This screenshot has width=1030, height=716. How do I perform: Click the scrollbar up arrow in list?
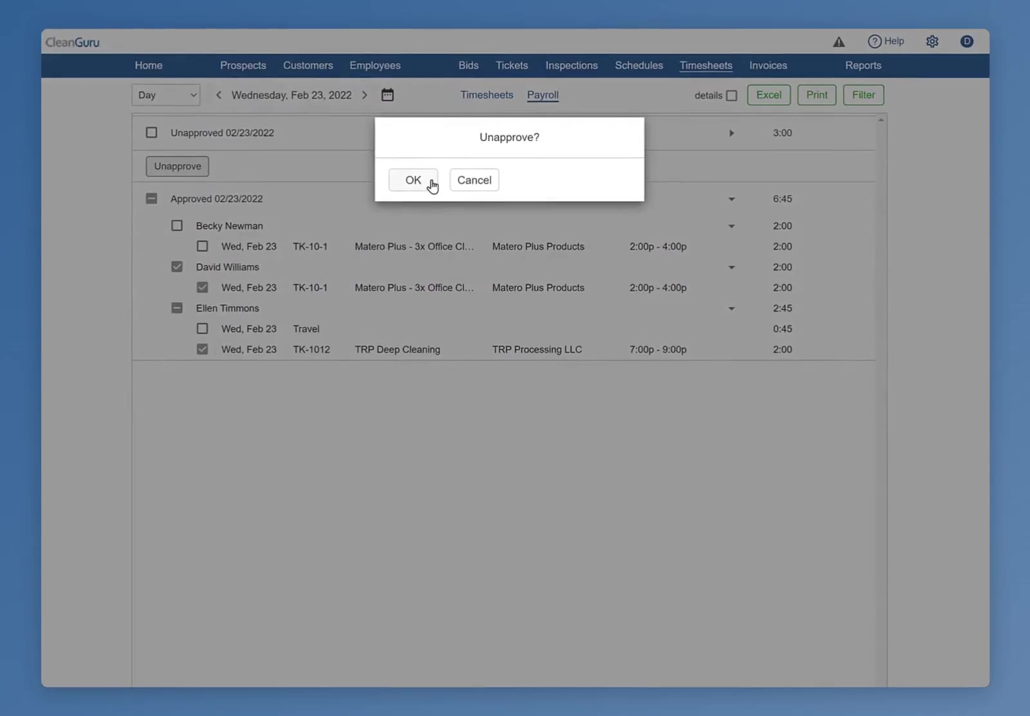pyautogui.click(x=881, y=120)
